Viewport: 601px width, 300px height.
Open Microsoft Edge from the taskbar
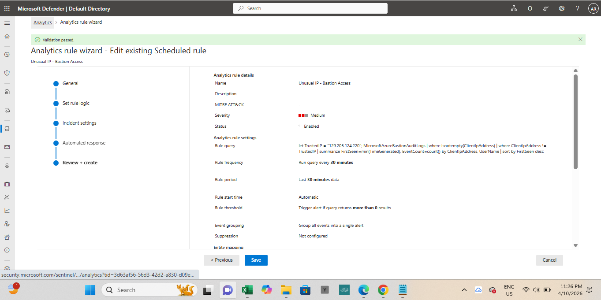(x=363, y=290)
